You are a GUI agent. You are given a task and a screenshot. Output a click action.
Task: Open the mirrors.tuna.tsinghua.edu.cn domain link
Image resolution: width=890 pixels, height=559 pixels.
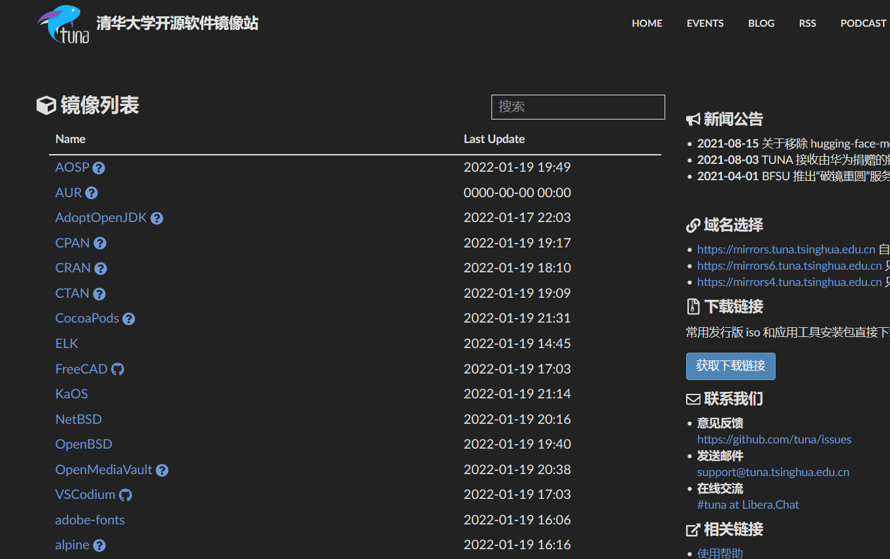coord(786,249)
